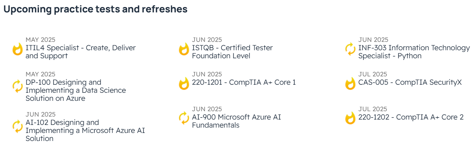This screenshot has height=143, width=476.
Task: Click the flame icon beside ISTQB Certified Tester
Action: coord(184,49)
